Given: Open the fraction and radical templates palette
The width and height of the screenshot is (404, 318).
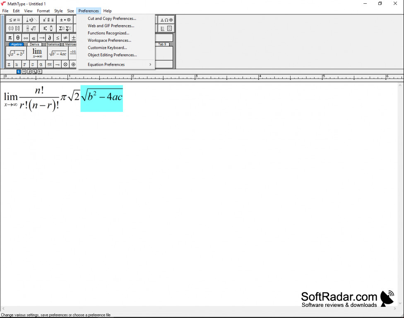Looking at the screenshot, I should [31, 28].
